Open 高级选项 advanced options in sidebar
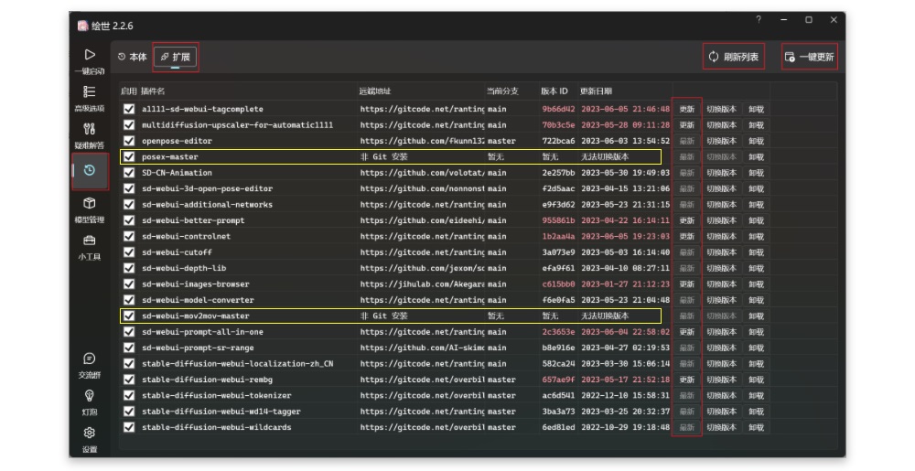This screenshot has width=915, height=471. click(90, 99)
